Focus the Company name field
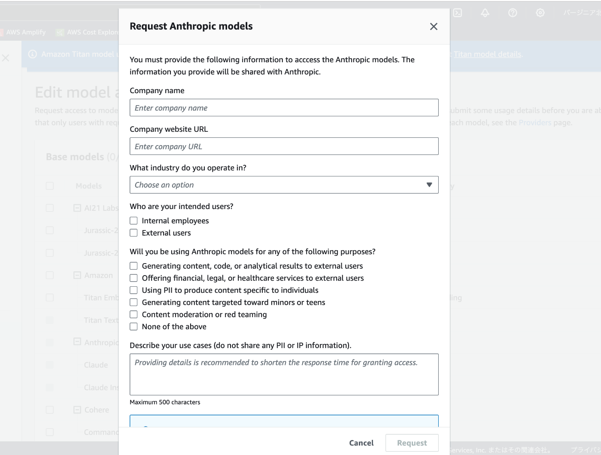The width and height of the screenshot is (601, 455). [284, 107]
